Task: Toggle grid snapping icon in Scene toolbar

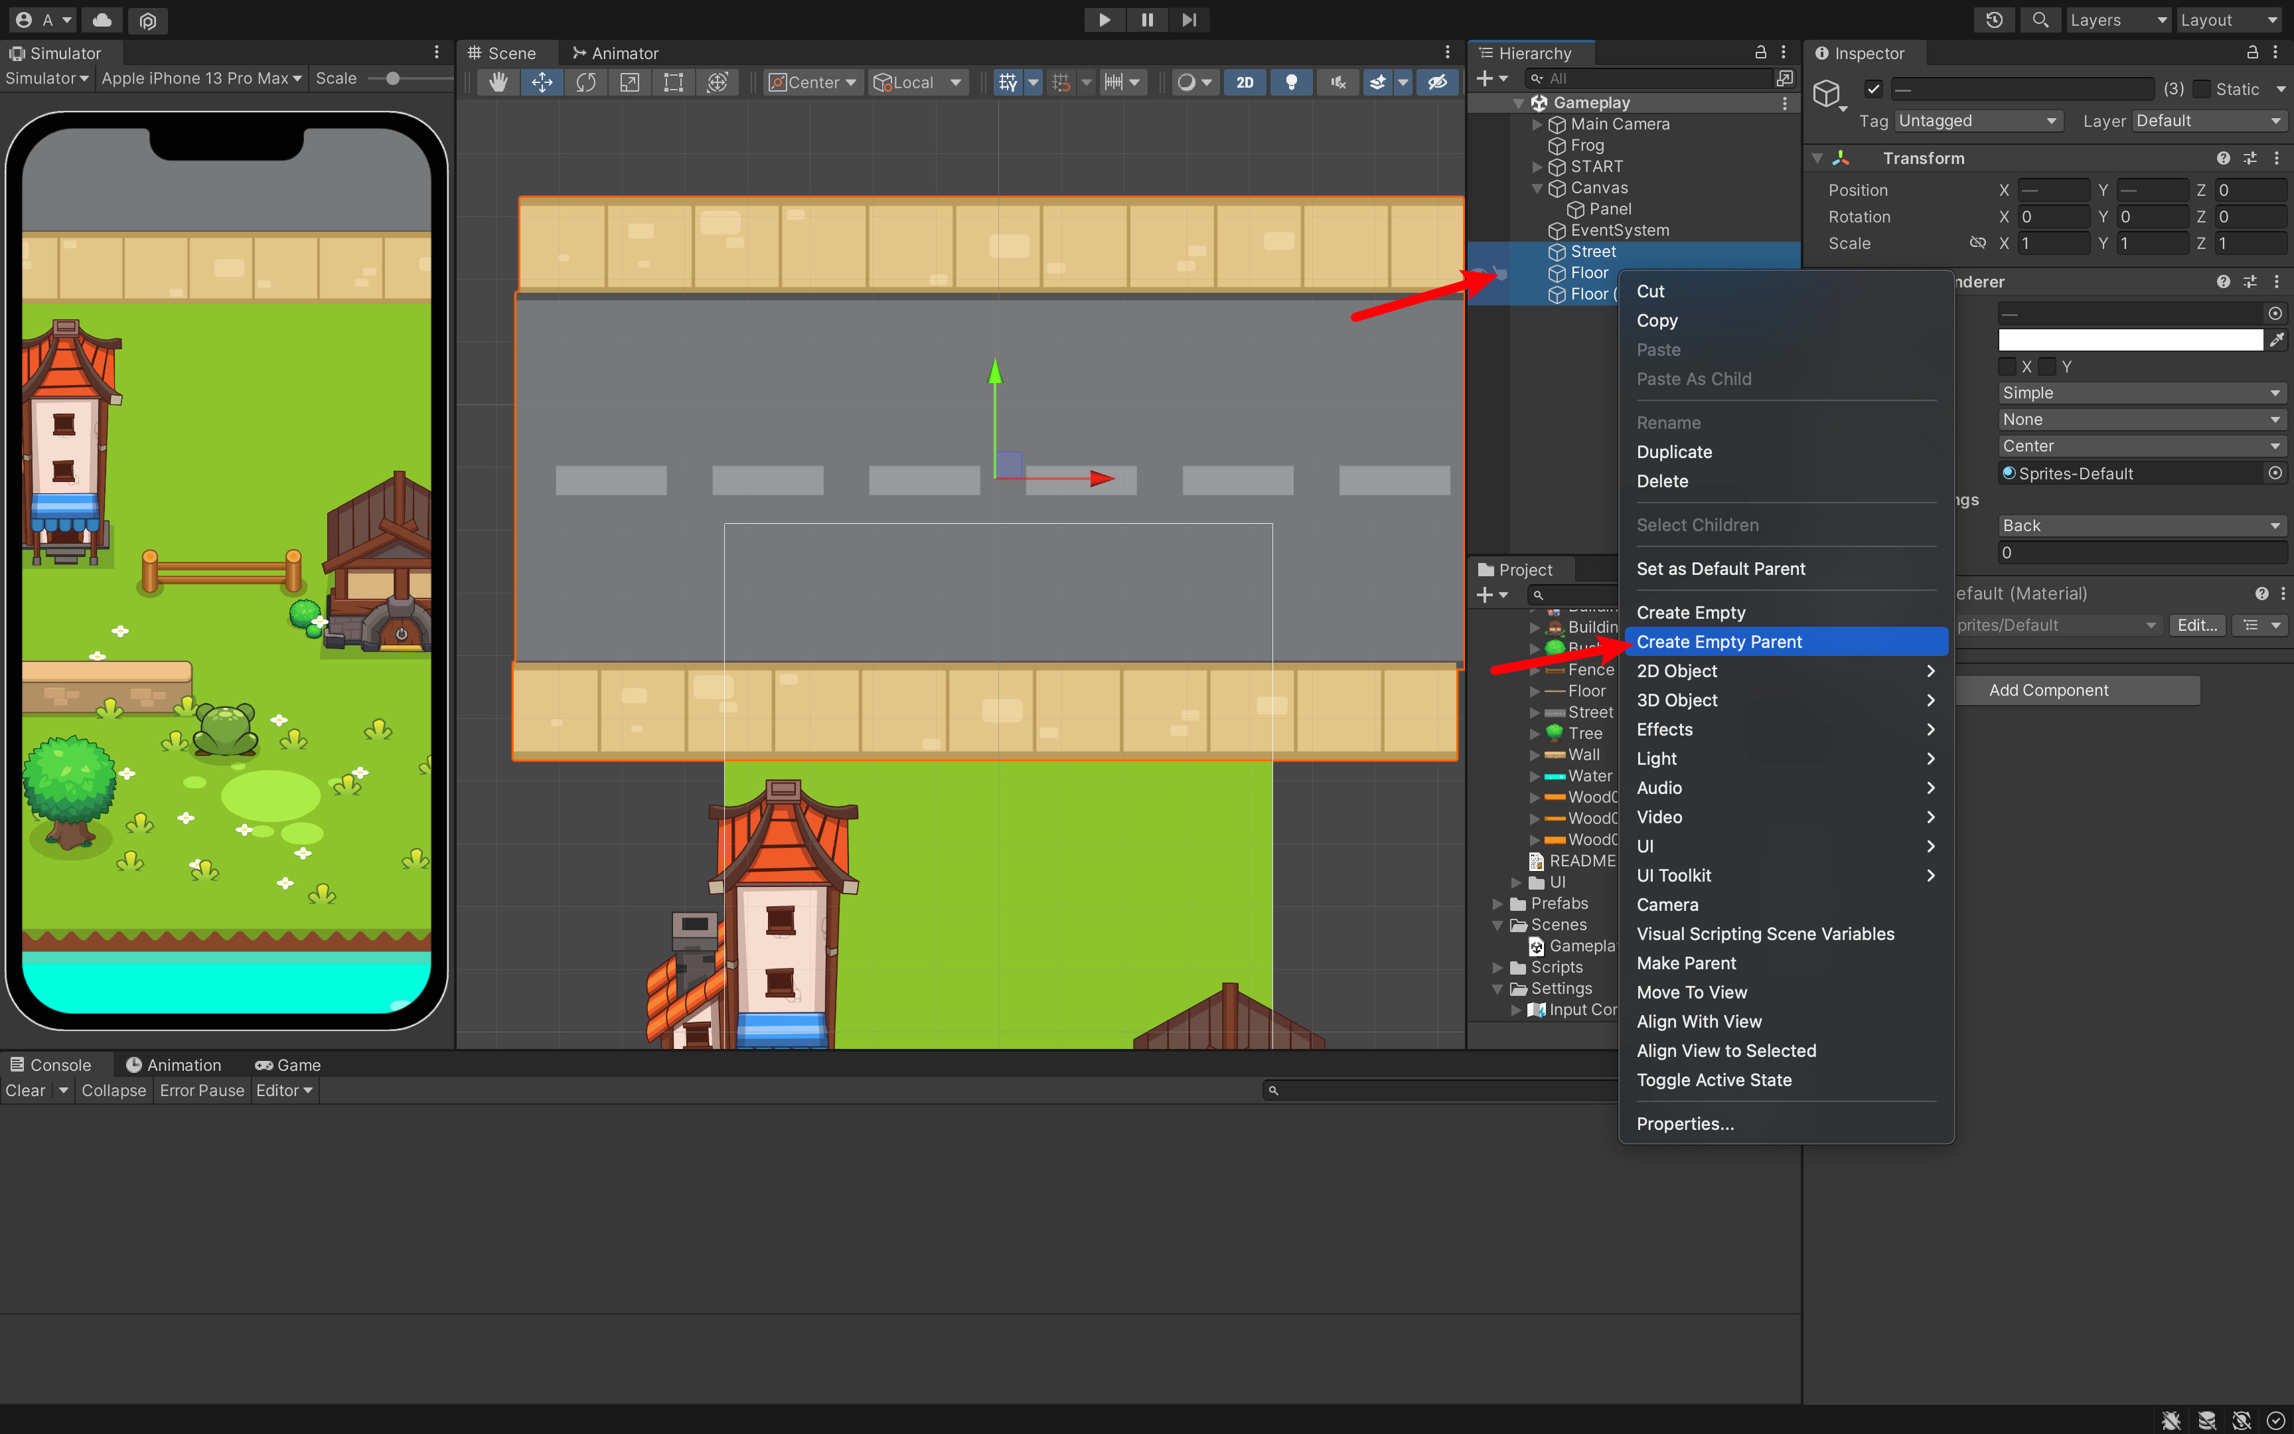Action: tap(1008, 82)
